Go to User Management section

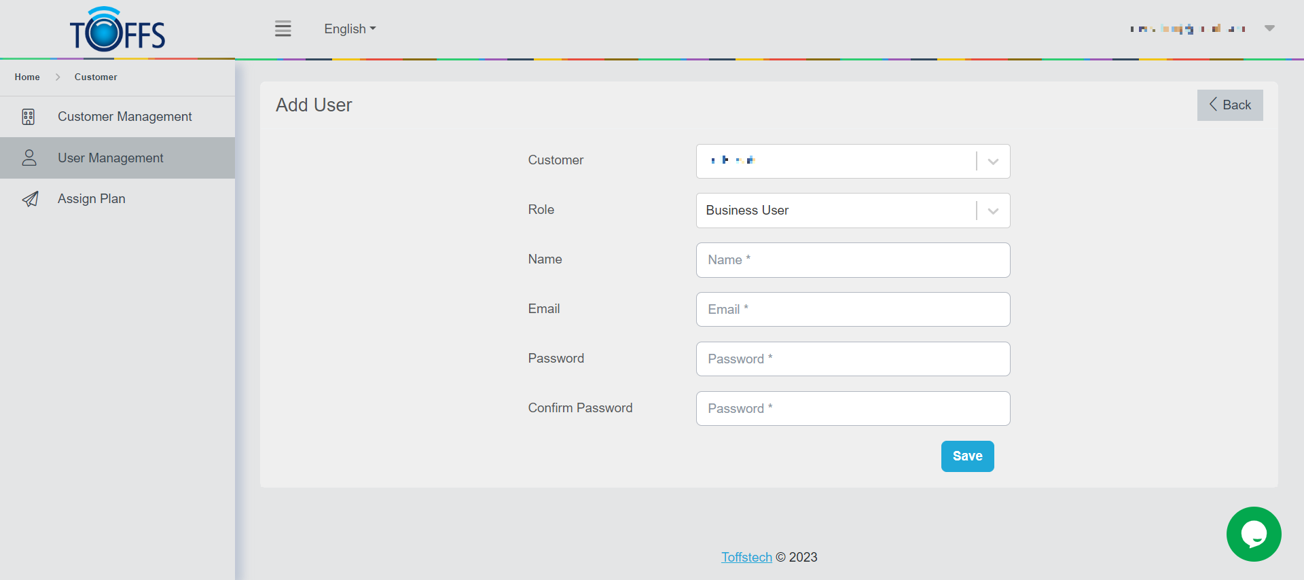pyautogui.click(x=111, y=158)
